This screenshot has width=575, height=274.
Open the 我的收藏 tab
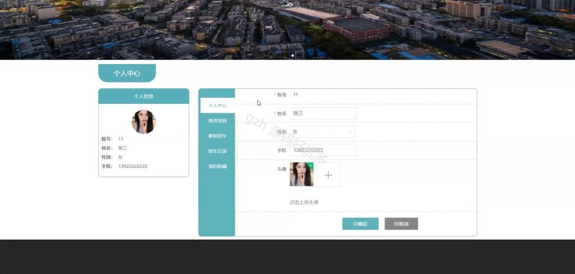coord(217,166)
